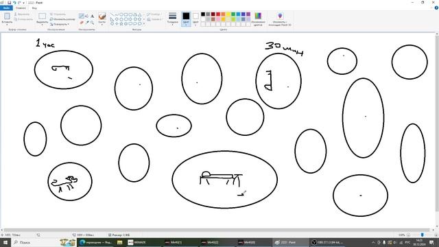Viewport: 439px width, 247px height.
Task: Click the zoom slider handle
Action: [423, 235]
